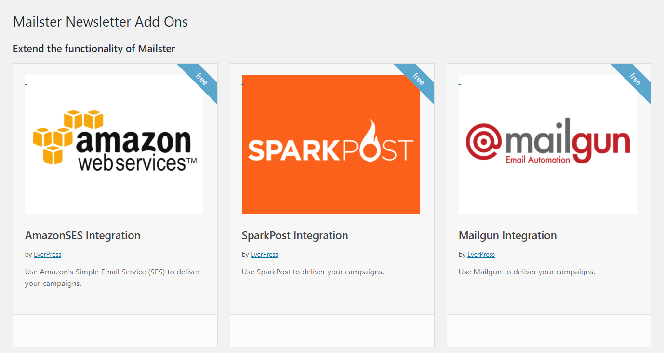The width and height of the screenshot is (664, 353).
Task: Select the 'Use Mailgun to deliver' description
Action: (x=527, y=272)
